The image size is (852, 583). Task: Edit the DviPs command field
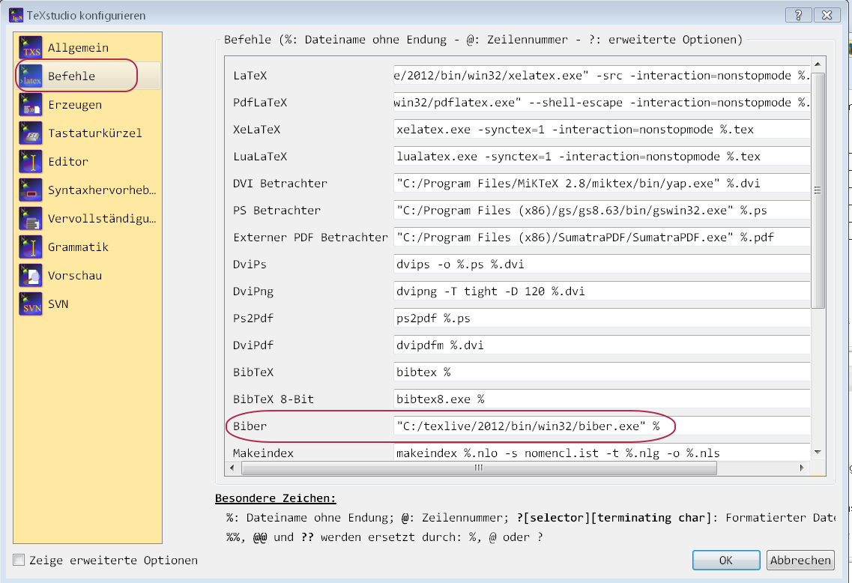(602, 264)
